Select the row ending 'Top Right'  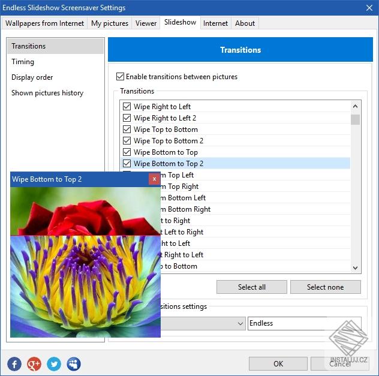coord(255,186)
